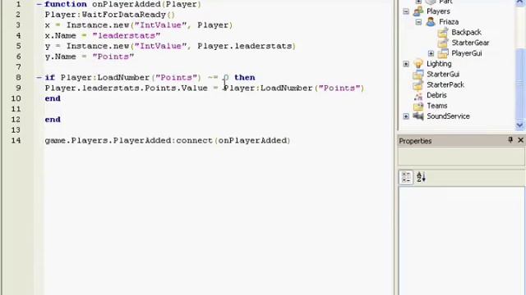Click 'Points.Value' on line 9
Image resolution: width=526 pixels, height=295 pixels.
click(x=176, y=88)
